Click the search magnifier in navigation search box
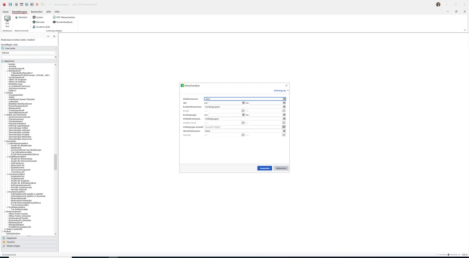Viewport: 469px width, 258px height. (55, 57)
